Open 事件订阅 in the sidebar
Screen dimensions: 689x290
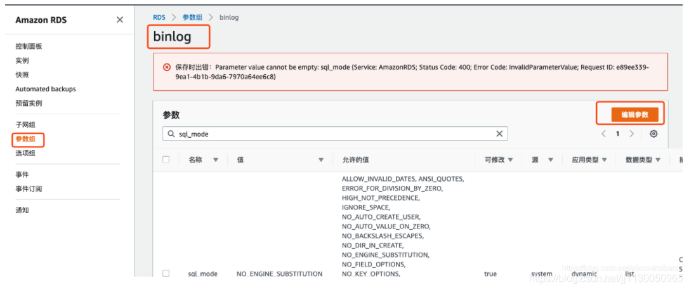pos(29,189)
